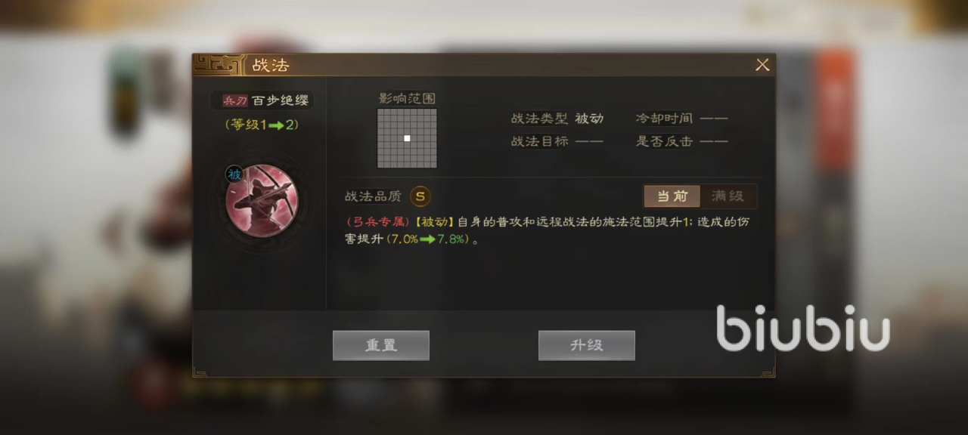Screen dimensions: 968x435
Task: Click the 重置 button
Action: pos(381,345)
